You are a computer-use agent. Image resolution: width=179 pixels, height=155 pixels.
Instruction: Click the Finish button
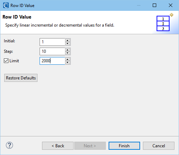(x=124, y=146)
